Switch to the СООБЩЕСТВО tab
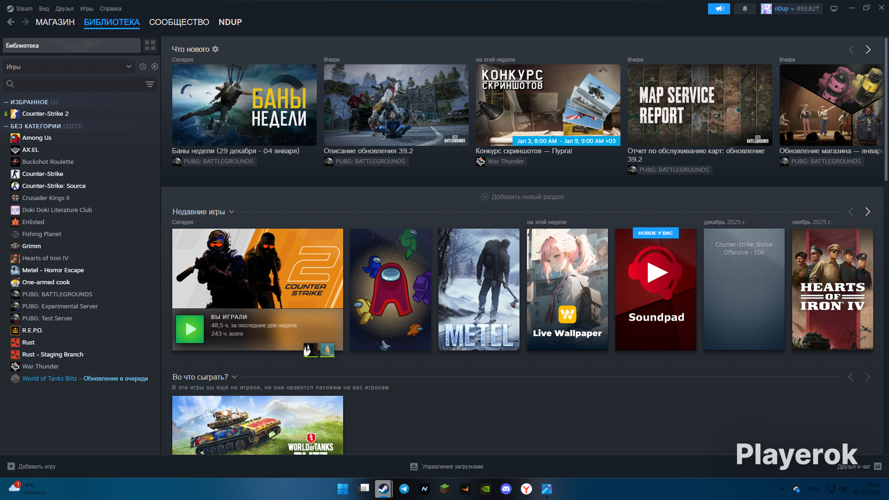Screen dimensions: 889x500 179,22
